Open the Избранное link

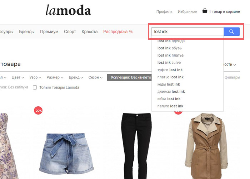[187, 11]
